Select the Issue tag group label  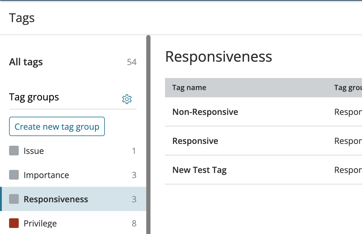[34, 151]
